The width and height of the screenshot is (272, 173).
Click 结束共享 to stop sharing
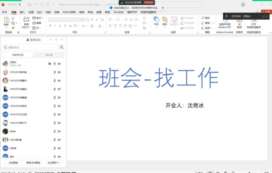(x=149, y=2)
